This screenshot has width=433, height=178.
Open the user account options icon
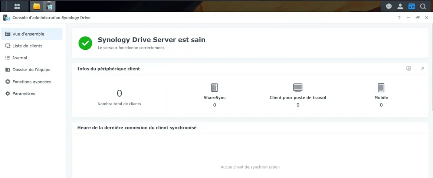pos(400,6)
